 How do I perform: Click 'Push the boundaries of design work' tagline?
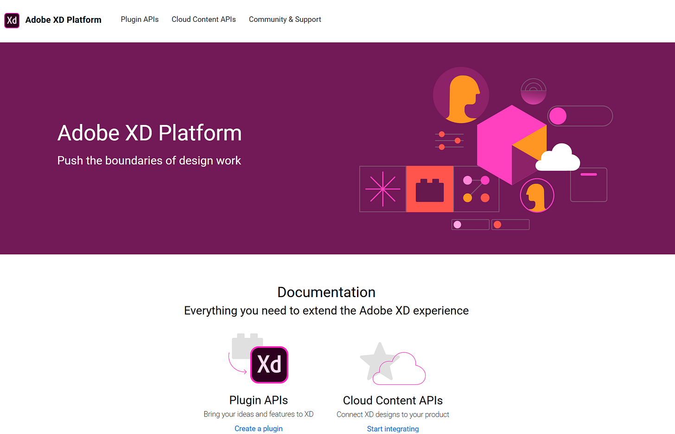(x=149, y=161)
